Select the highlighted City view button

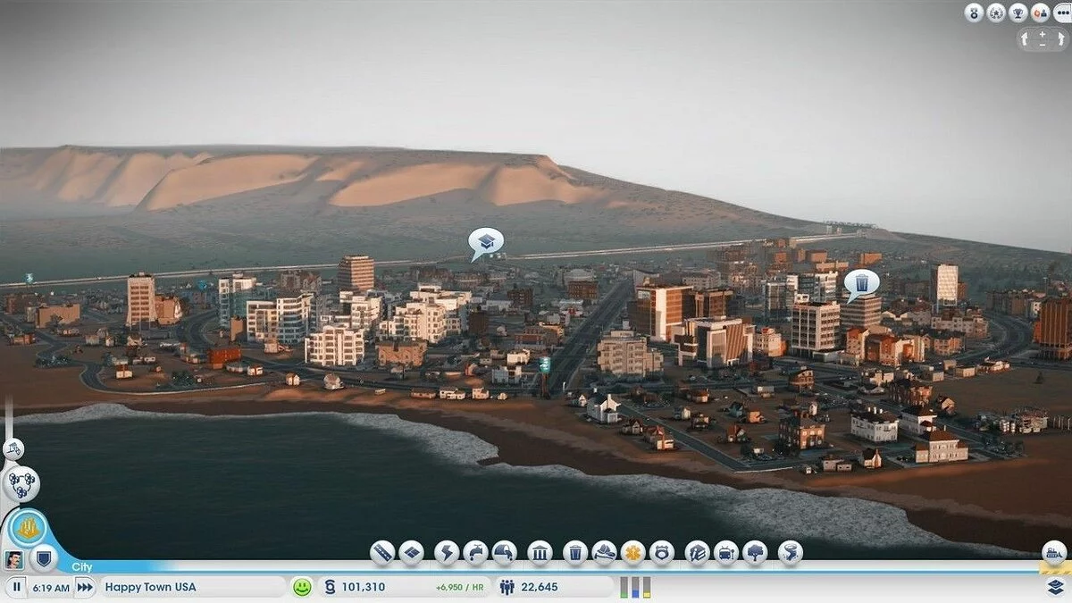(x=28, y=527)
